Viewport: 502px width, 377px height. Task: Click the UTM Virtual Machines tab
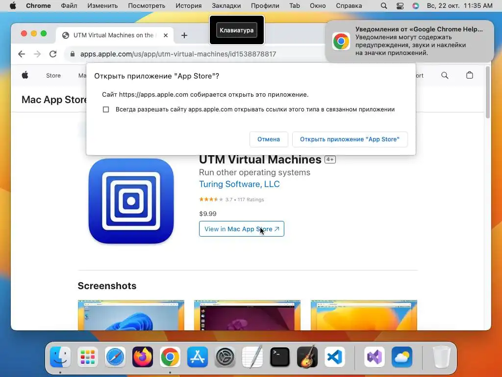pos(115,35)
